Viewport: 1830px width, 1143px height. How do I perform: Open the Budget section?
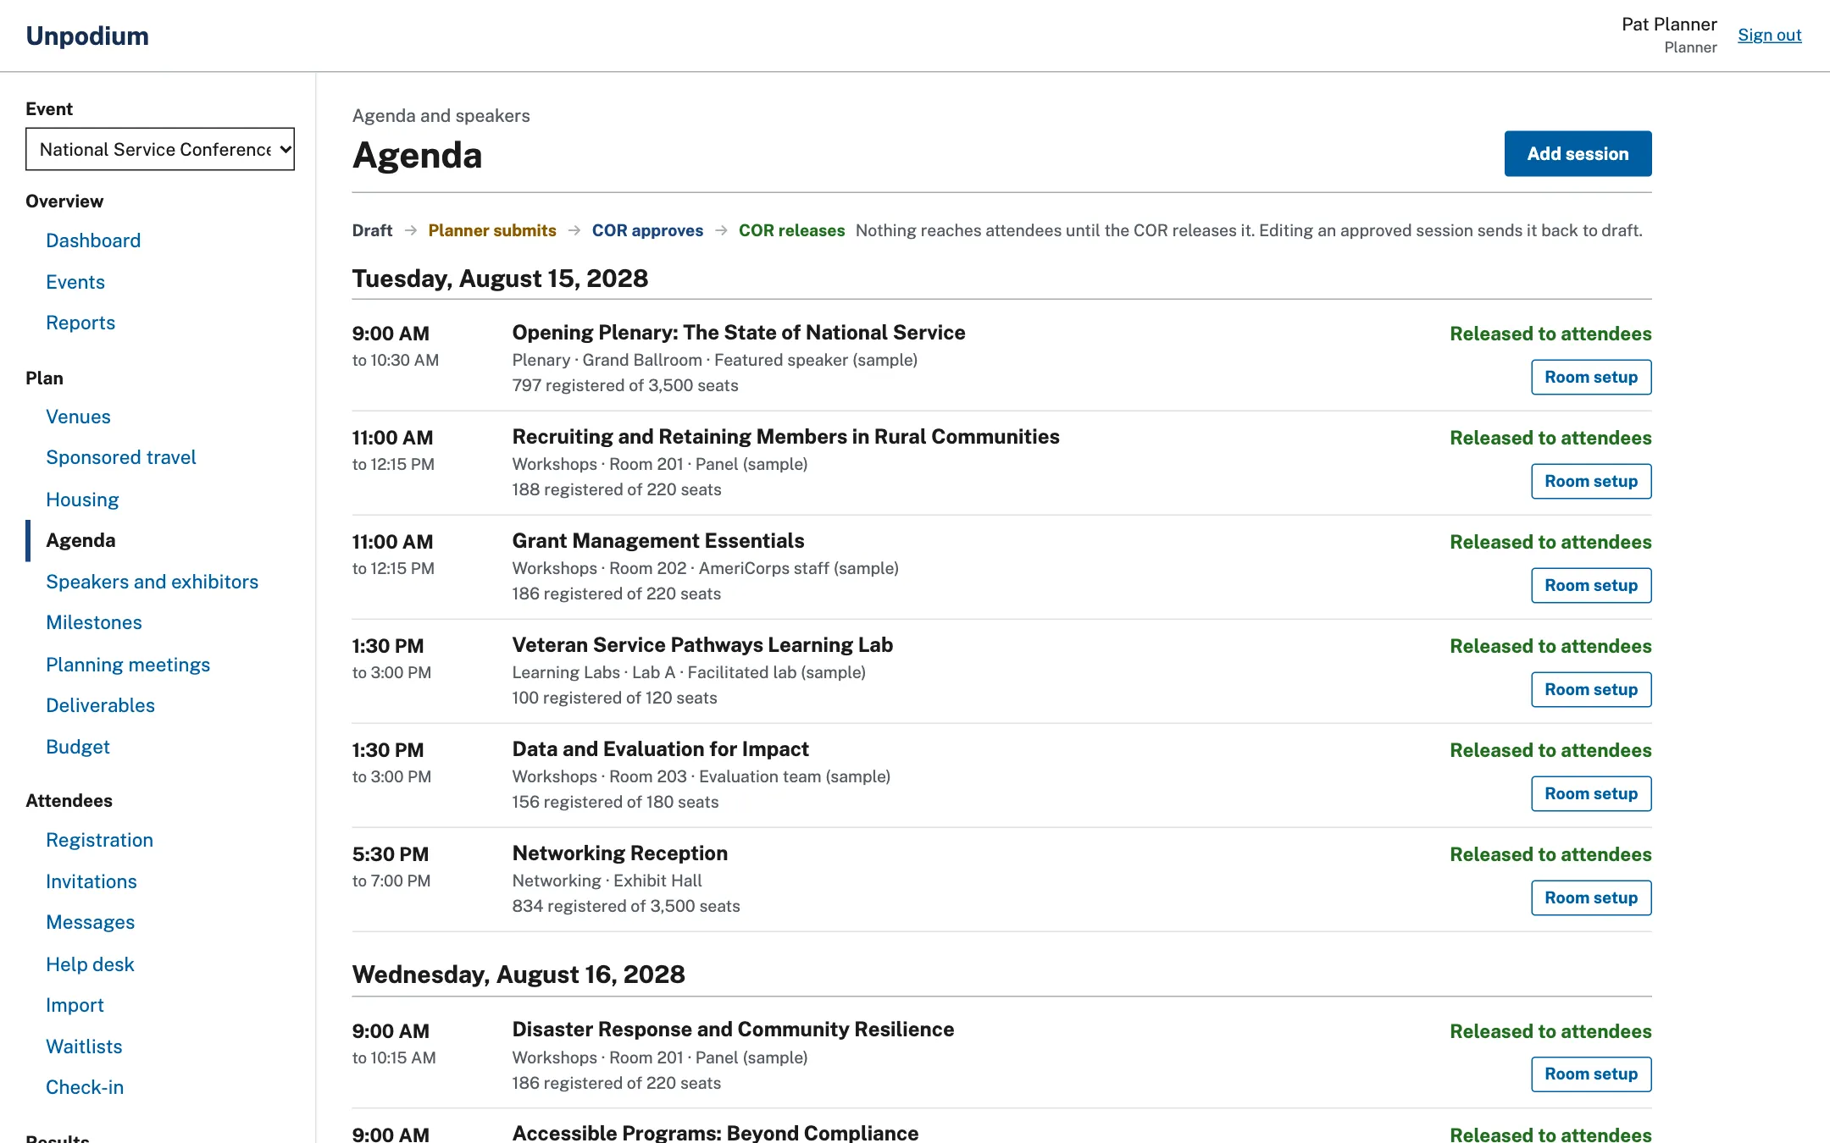coord(78,747)
